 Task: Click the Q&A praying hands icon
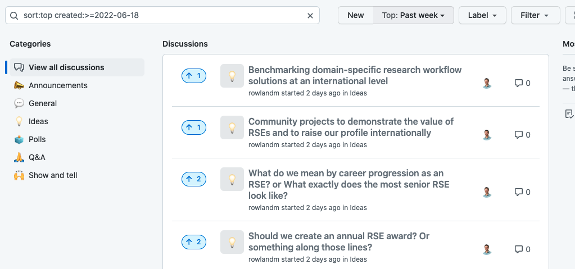pos(19,157)
